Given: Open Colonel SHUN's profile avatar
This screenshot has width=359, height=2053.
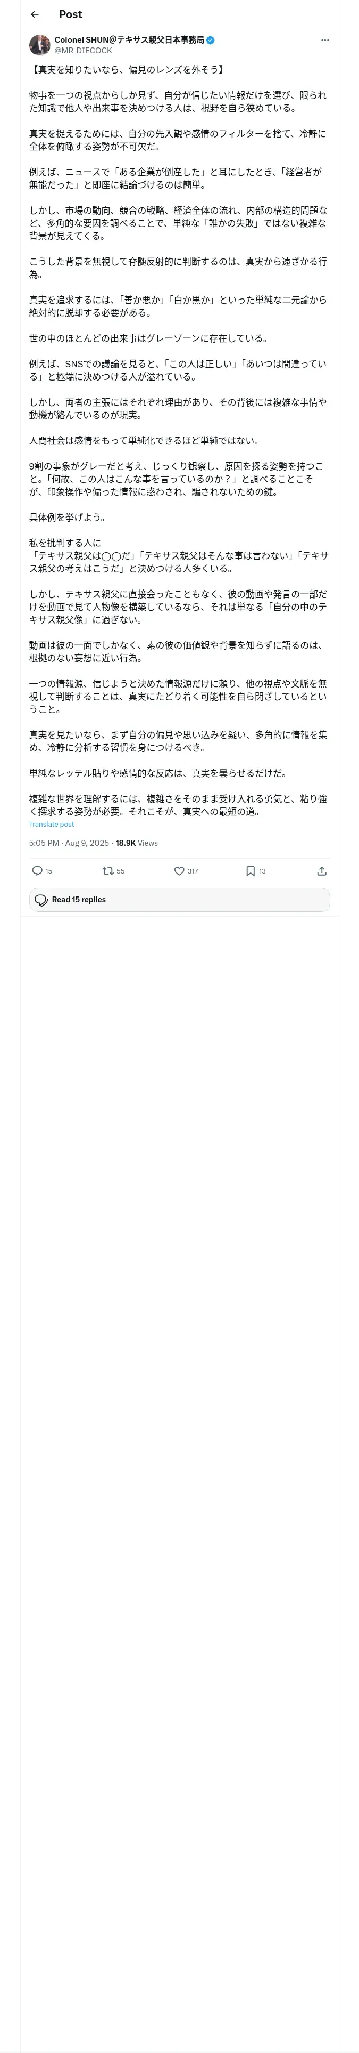Looking at the screenshot, I should 40,45.
